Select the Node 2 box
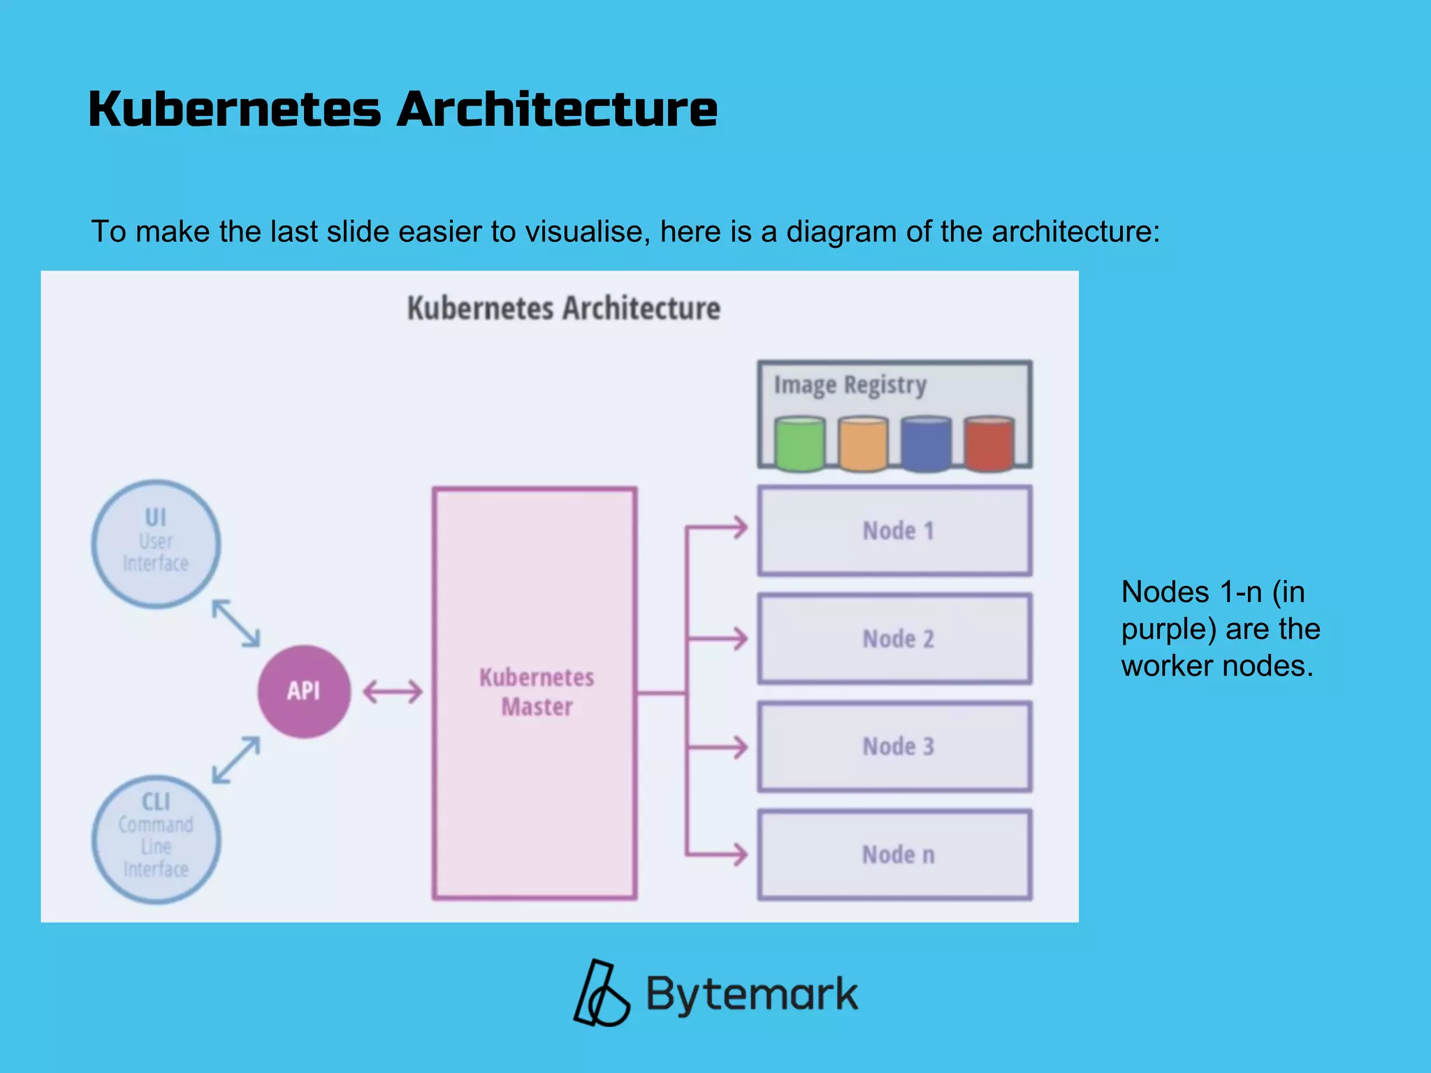The height and width of the screenshot is (1073, 1431). point(894,638)
